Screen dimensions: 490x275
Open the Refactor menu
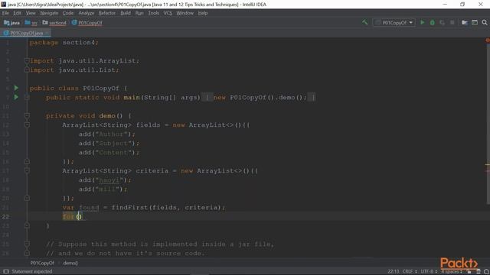click(x=107, y=13)
